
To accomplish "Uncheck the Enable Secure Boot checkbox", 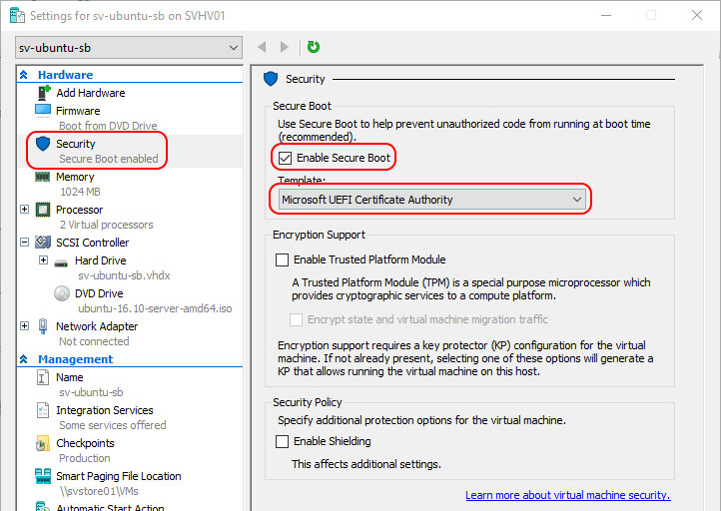I will pos(285,158).
